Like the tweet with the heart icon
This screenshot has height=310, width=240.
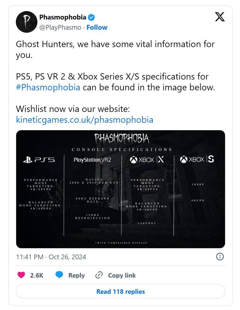(21, 275)
